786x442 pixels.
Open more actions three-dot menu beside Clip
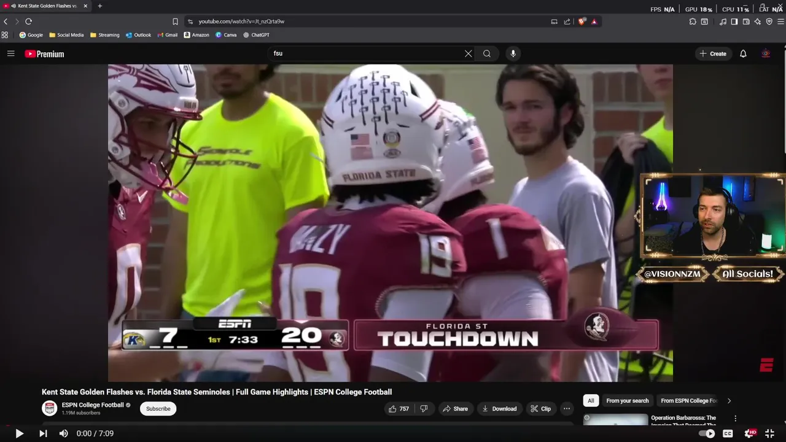coord(567,409)
